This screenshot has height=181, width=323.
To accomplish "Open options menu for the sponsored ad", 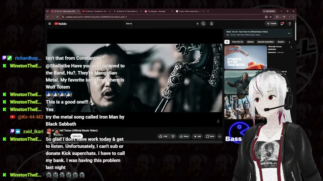I will click(291, 47).
